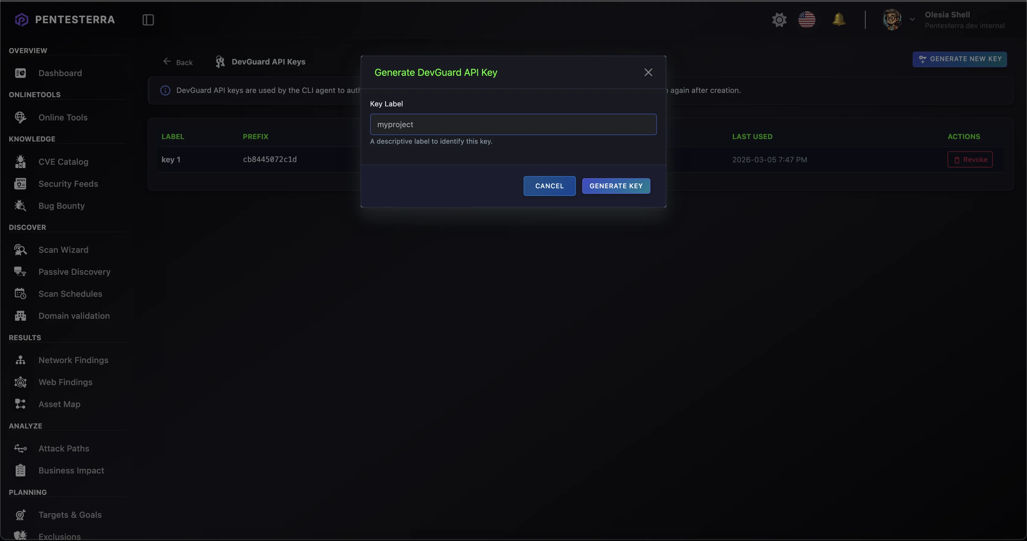Open the Attack Paths icon
Screen dimensions: 1027x541
pyautogui.click(x=20, y=448)
